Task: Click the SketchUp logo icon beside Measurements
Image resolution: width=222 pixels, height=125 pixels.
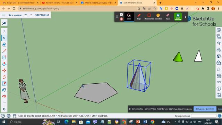Action: click(x=220, y=116)
